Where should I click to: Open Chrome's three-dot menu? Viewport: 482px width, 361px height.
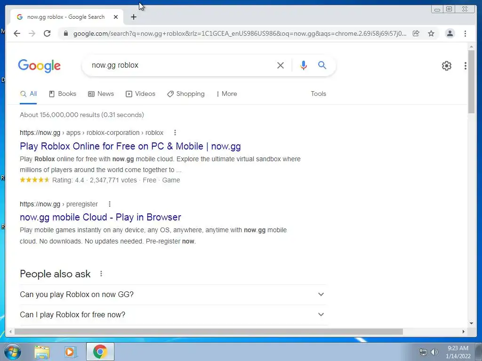(465, 33)
